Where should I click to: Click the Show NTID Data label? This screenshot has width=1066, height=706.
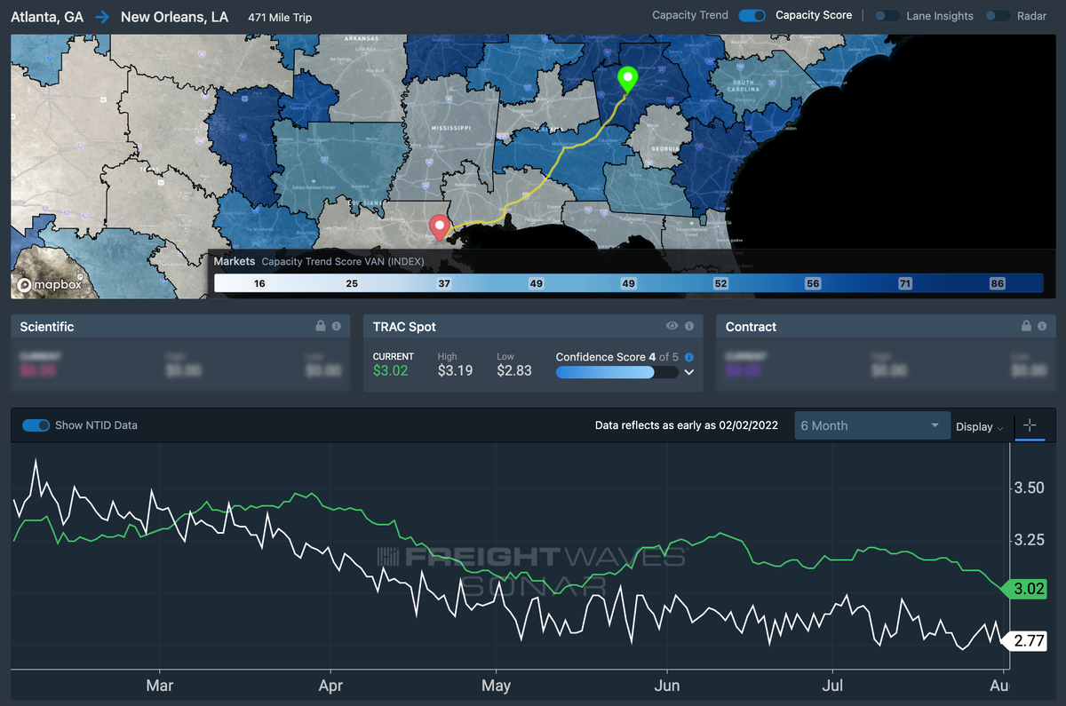pos(96,425)
